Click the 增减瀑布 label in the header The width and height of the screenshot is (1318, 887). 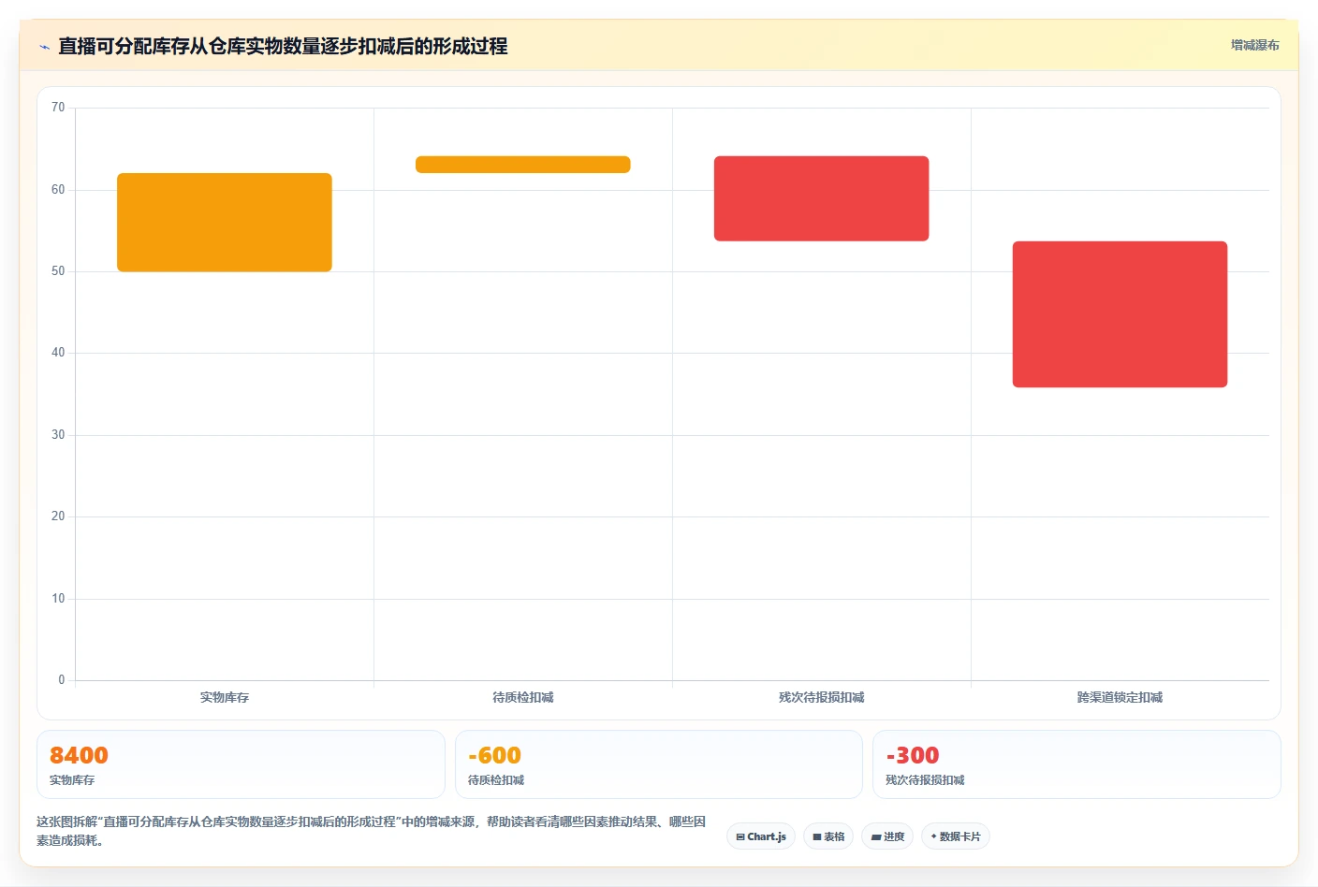pyautogui.click(x=1254, y=45)
